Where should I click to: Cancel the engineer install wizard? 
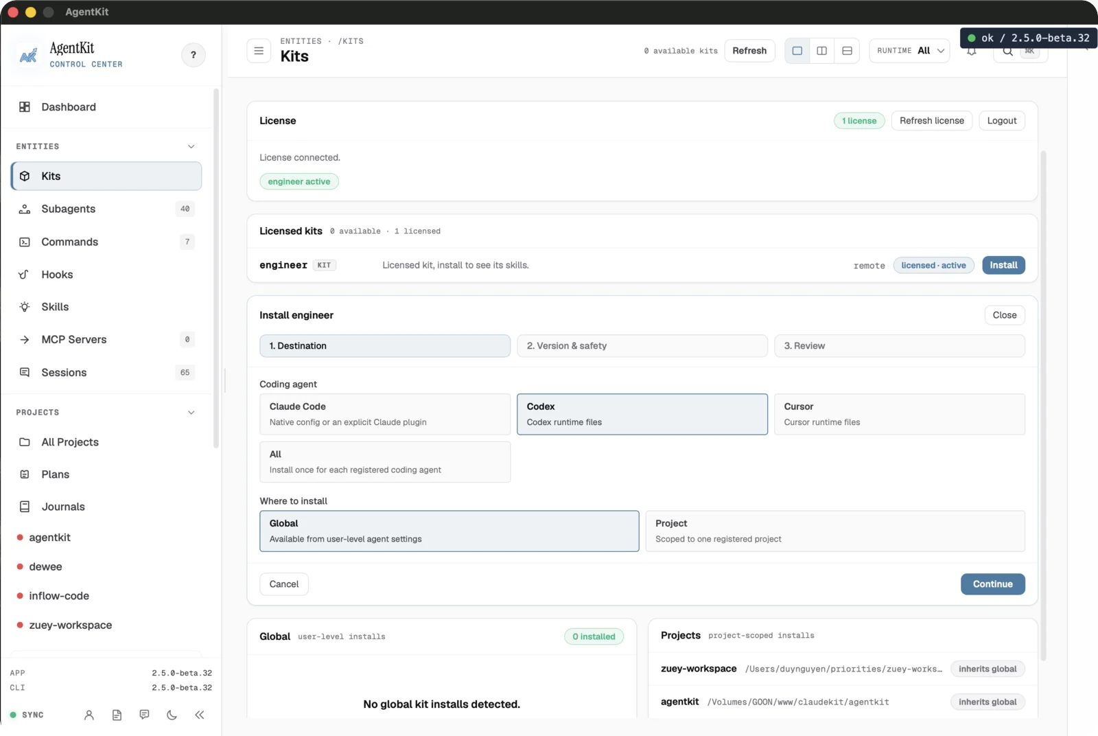(x=284, y=584)
